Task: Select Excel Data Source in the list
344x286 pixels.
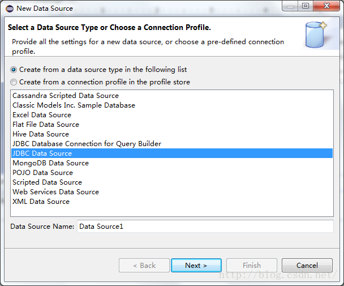Action: pos(172,115)
